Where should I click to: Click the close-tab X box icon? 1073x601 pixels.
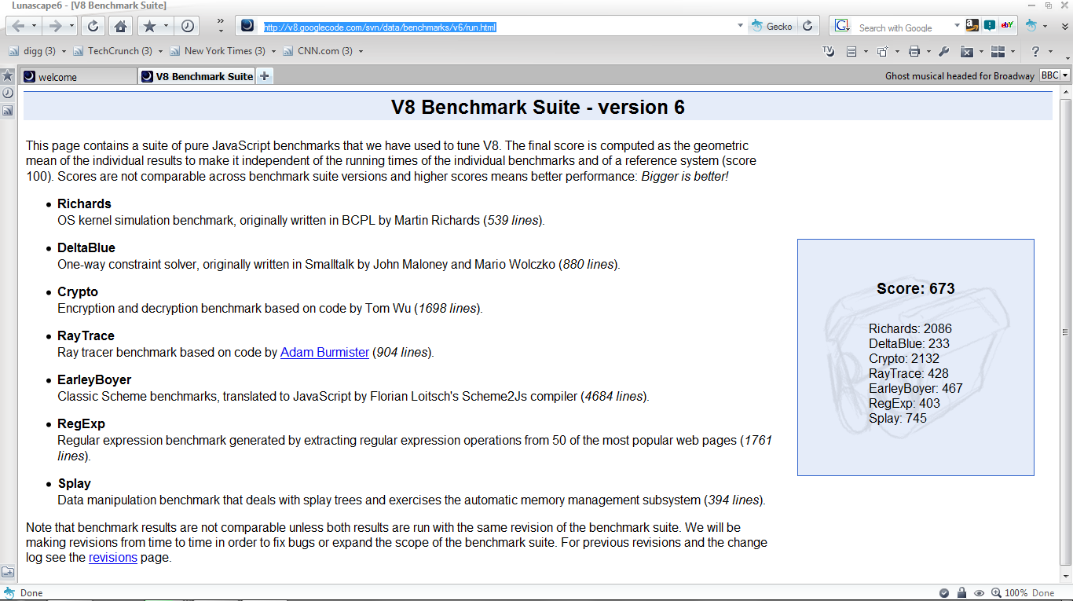pyautogui.click(x=967, y=51)
